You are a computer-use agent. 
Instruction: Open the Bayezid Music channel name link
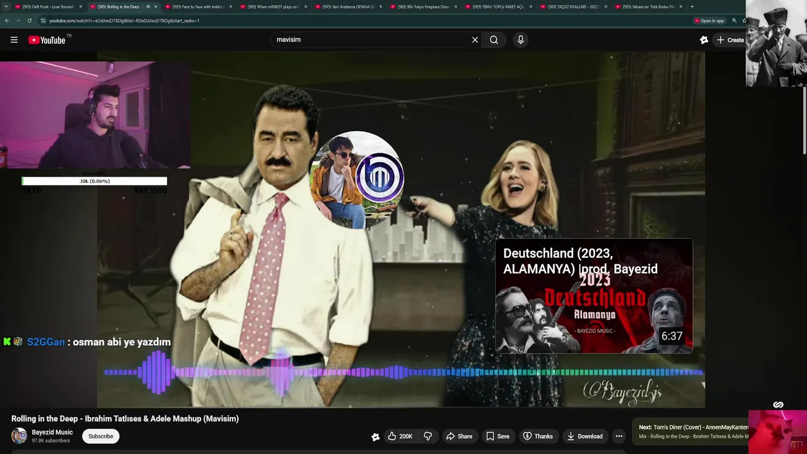click(x=52, y=433)
